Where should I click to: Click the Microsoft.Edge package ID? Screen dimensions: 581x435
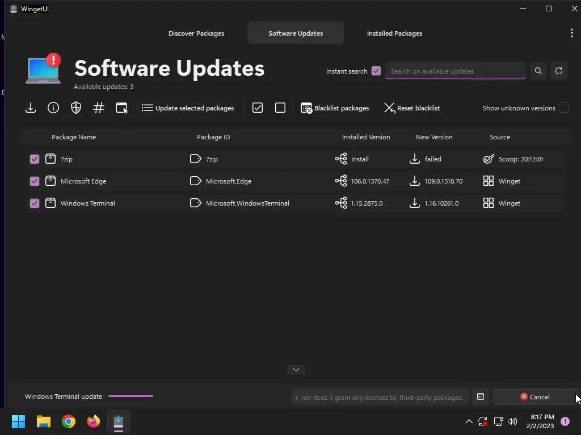point(229,181)
